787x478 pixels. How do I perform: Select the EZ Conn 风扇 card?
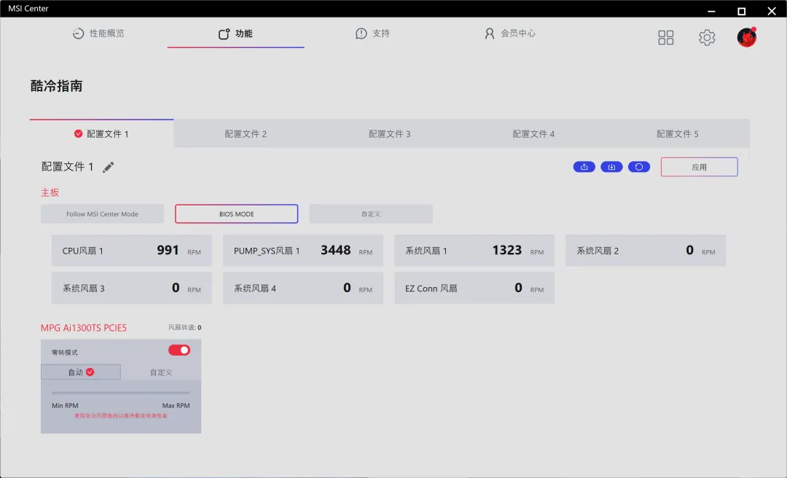point(474,288)
